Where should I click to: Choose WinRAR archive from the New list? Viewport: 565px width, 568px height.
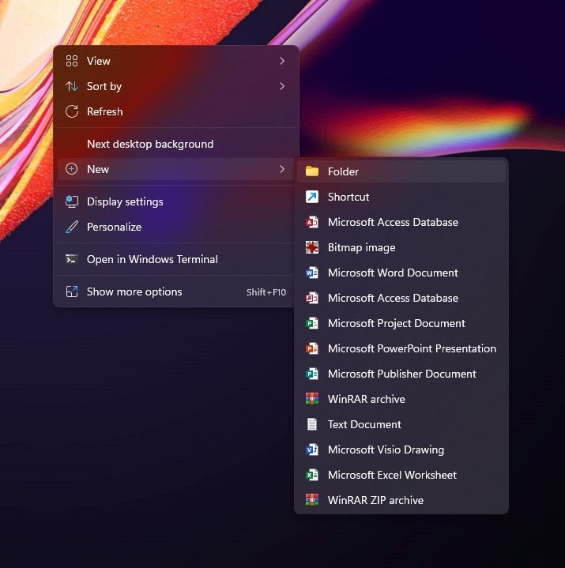pos(366,399)
